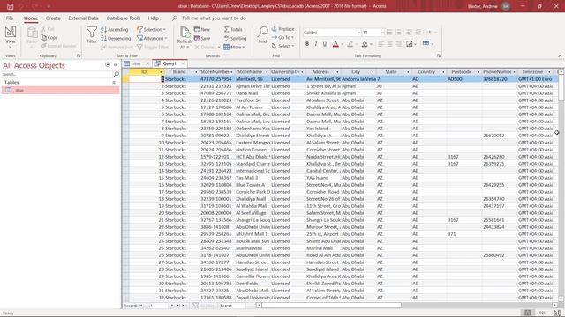This screenshot has width=565, height=317.
Task: Click the Tell me what you want box
Action: click(214, 18)
